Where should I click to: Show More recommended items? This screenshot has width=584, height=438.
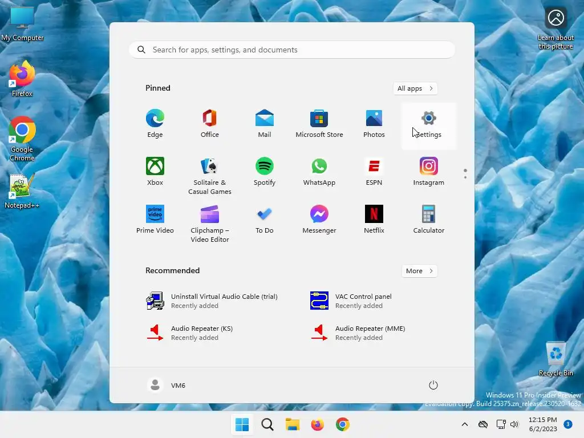(x=419, y=271)
